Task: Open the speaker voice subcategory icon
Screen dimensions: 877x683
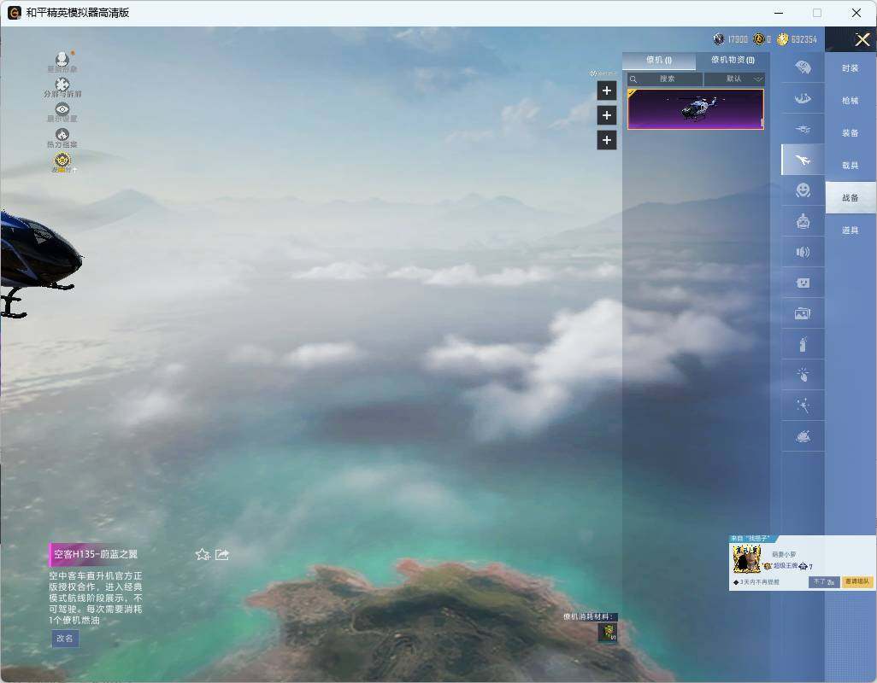Action: 803,252
